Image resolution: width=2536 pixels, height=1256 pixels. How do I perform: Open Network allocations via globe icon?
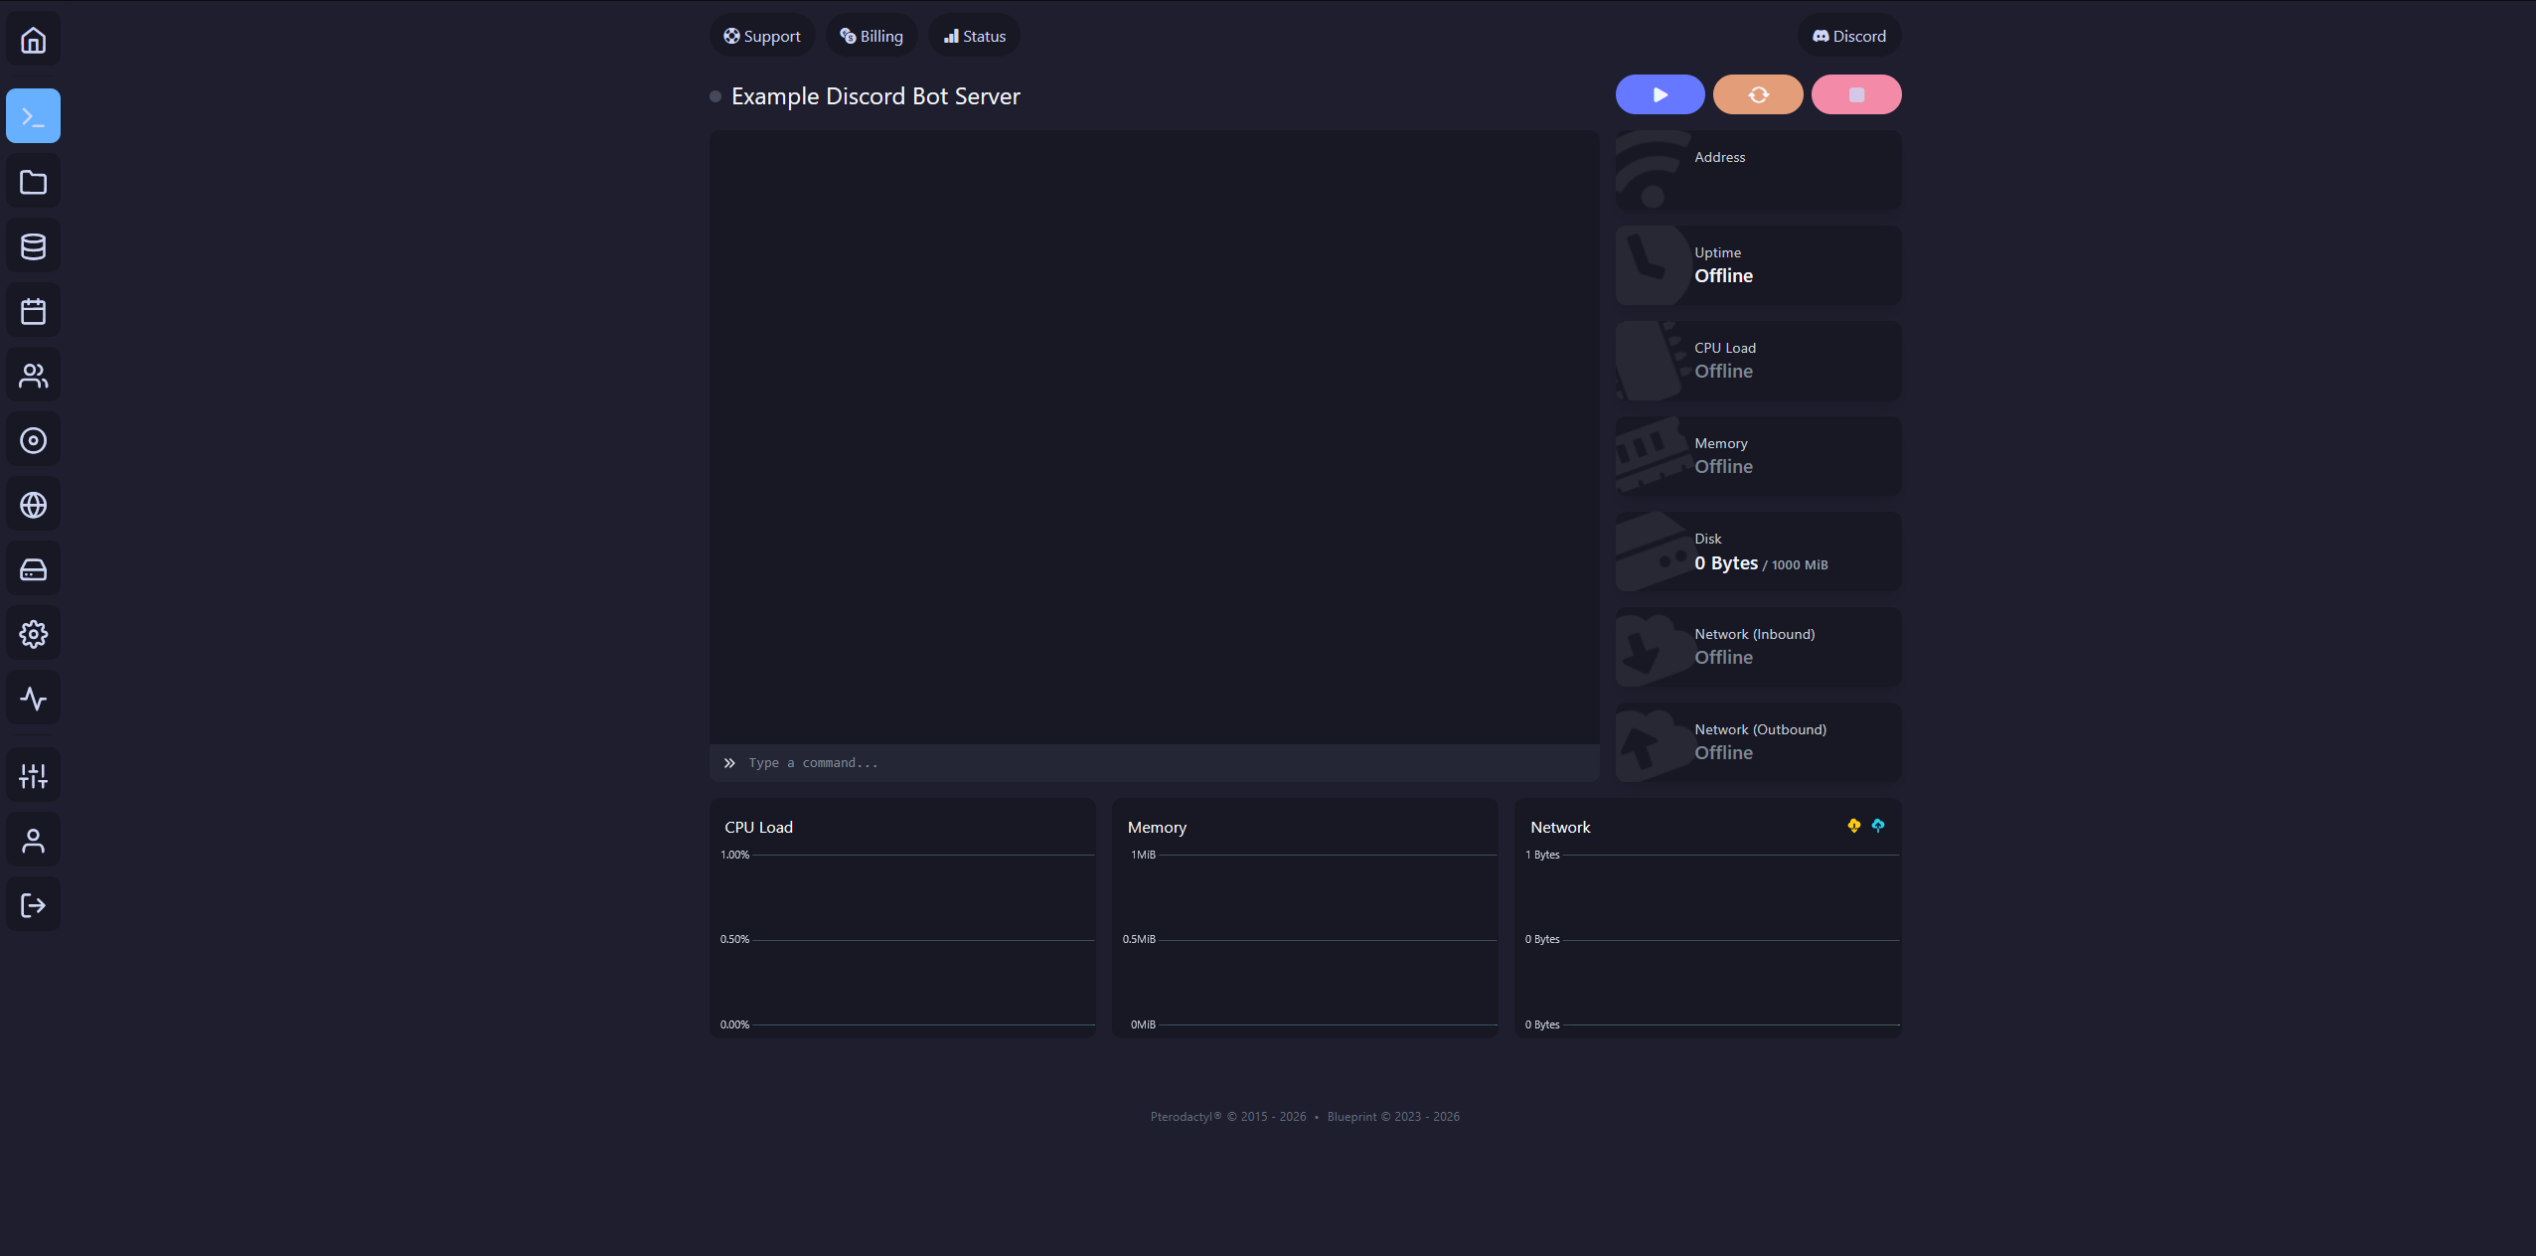[33, 503]
